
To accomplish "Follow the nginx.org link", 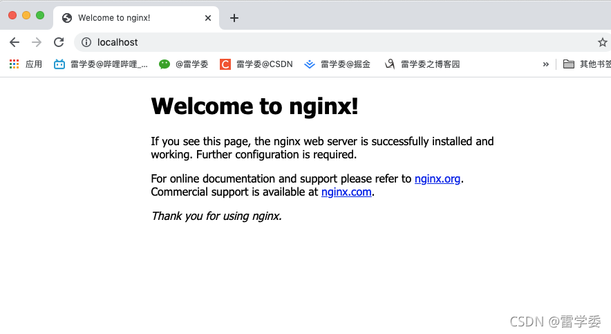I will [x=438, y=179].
